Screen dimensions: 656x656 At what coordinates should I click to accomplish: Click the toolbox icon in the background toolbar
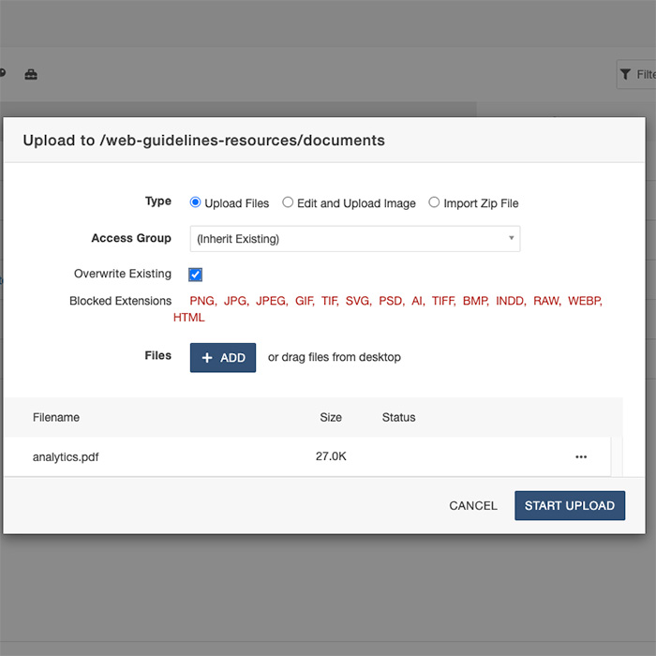coord(31,75)
